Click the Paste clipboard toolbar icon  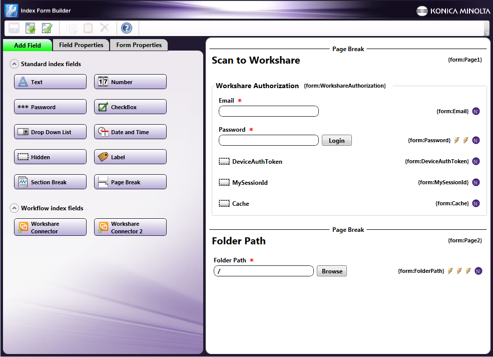coord(88,29)
